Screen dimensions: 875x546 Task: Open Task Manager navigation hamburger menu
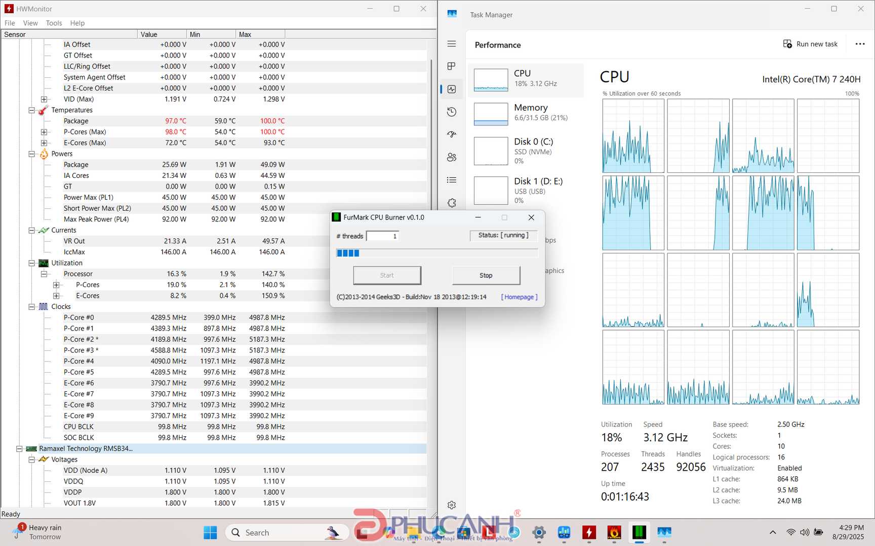452,44
